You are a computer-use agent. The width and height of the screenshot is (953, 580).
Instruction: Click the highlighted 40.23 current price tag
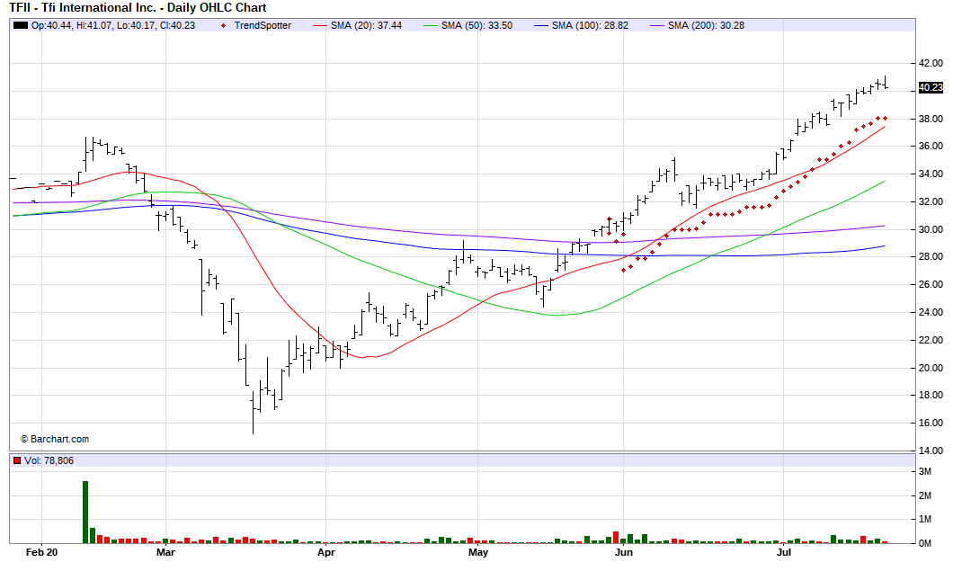(x=931, y=87)
